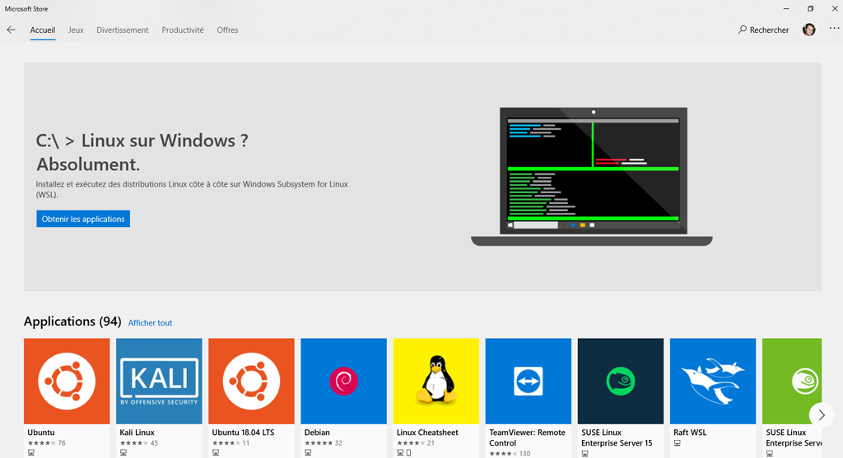The height and width of the screenshot is (458, 843).
Task: Restore down the Microsoft Store window
Action: [810, 8]
